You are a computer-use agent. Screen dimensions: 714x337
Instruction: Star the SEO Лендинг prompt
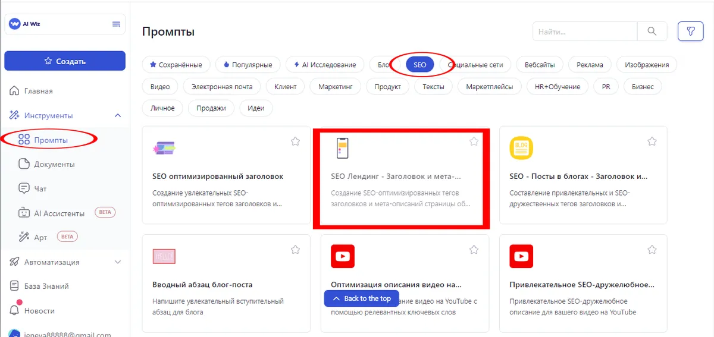coord(474,141)
